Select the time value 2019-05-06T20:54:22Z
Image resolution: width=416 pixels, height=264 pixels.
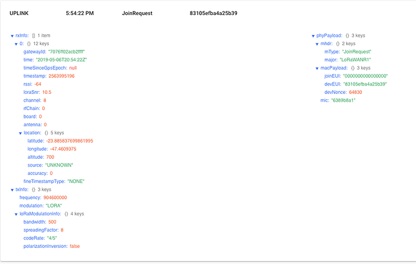61,60
